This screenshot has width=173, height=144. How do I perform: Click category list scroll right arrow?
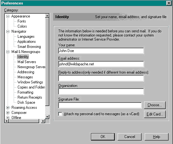coord(43,121)
